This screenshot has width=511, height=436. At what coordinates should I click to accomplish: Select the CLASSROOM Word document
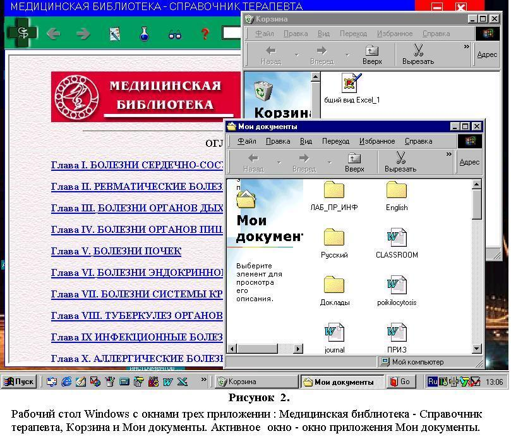click(397, 244)
